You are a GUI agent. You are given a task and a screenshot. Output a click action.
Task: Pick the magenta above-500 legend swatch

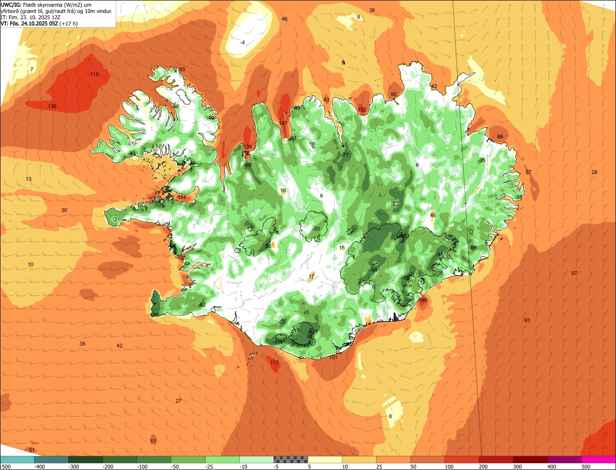(598, 459)
